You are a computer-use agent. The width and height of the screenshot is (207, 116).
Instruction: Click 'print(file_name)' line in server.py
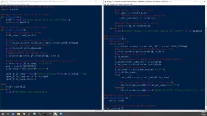126,72
